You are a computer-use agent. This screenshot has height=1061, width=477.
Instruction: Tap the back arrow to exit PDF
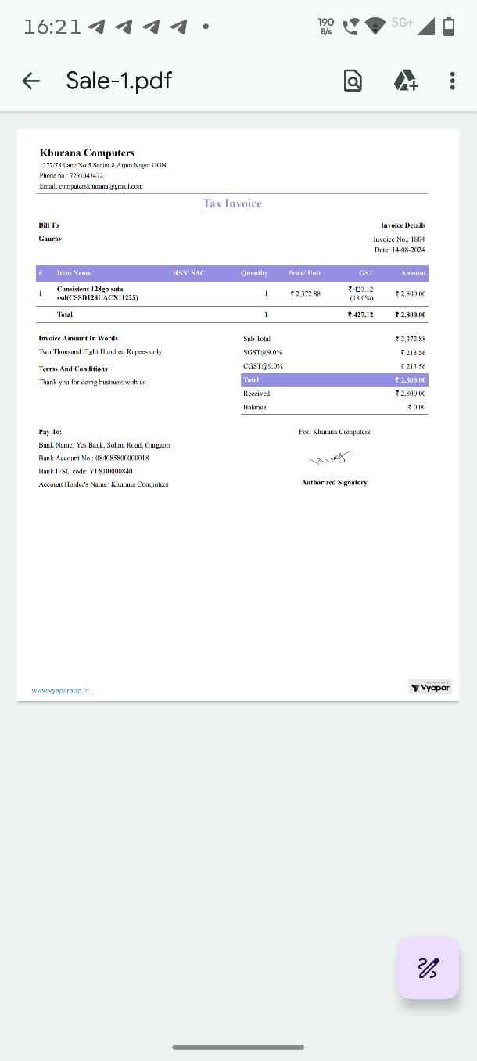(30, 81)
